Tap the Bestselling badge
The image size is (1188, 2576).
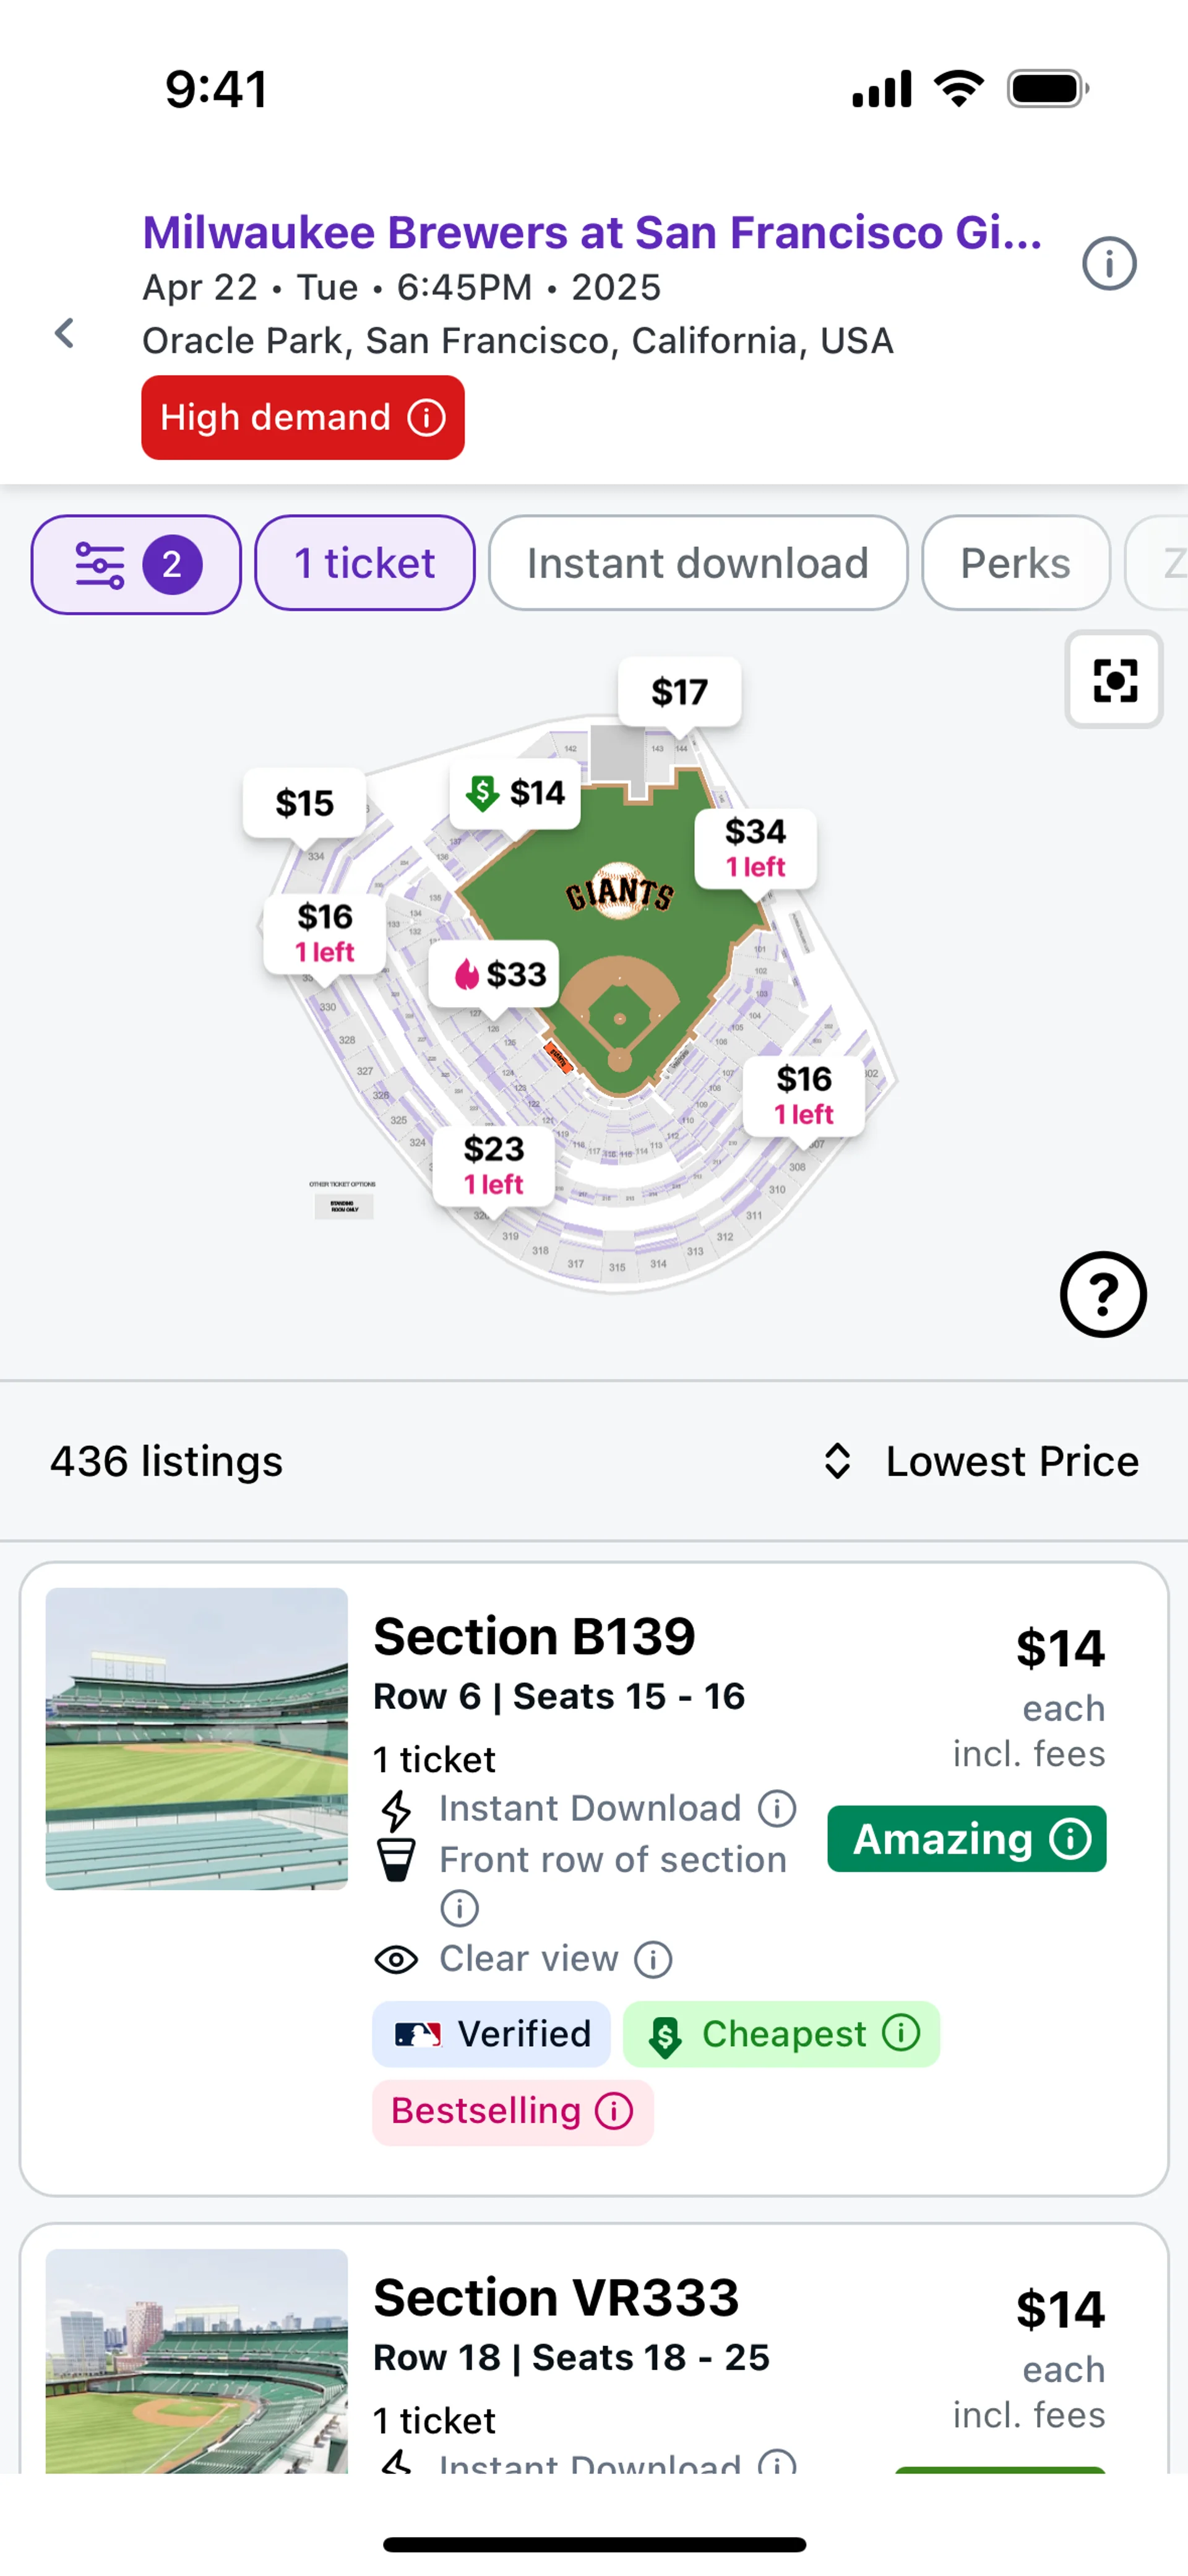coord(512,2111)
